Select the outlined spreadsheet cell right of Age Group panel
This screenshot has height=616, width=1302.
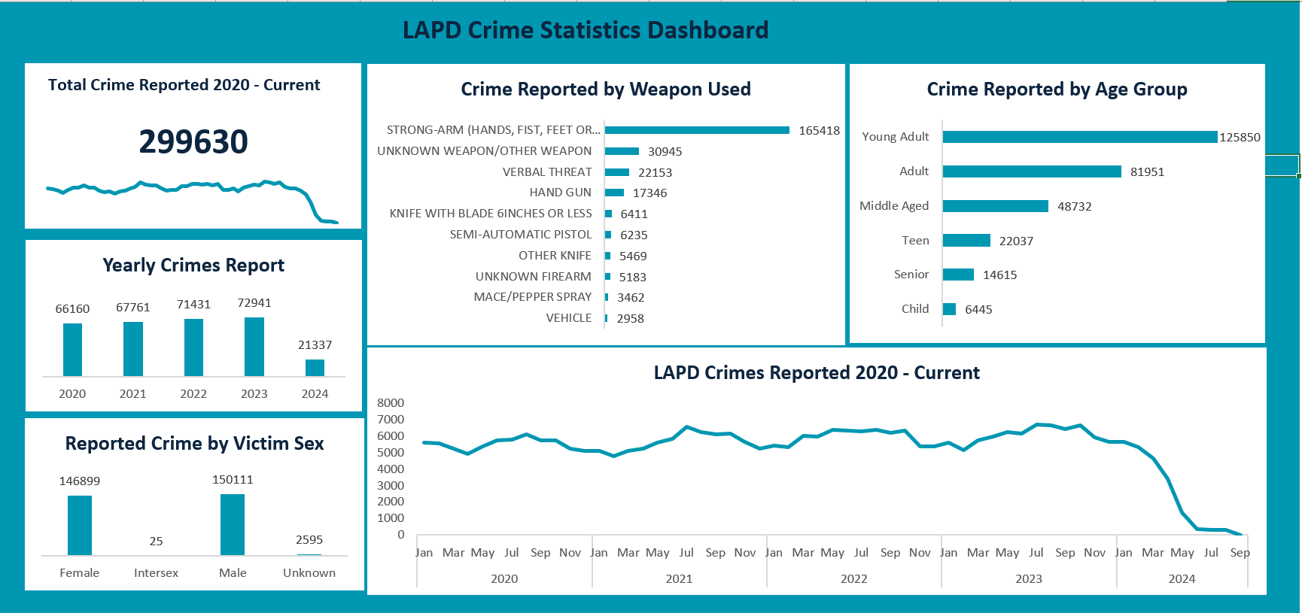click(1282, 165)
